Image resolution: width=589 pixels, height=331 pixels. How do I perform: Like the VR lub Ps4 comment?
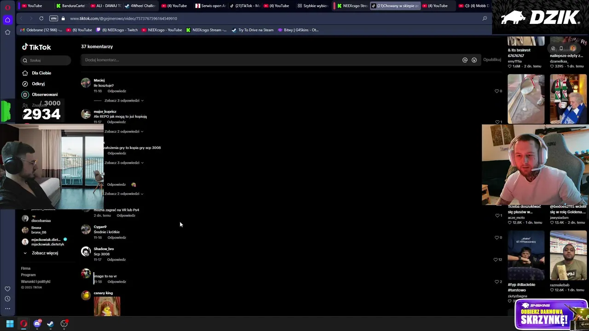497,216
